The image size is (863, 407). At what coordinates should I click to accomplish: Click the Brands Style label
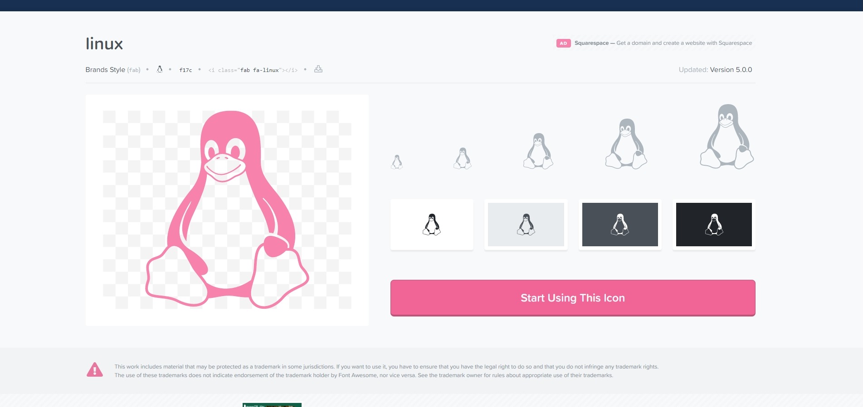(105, 70)
